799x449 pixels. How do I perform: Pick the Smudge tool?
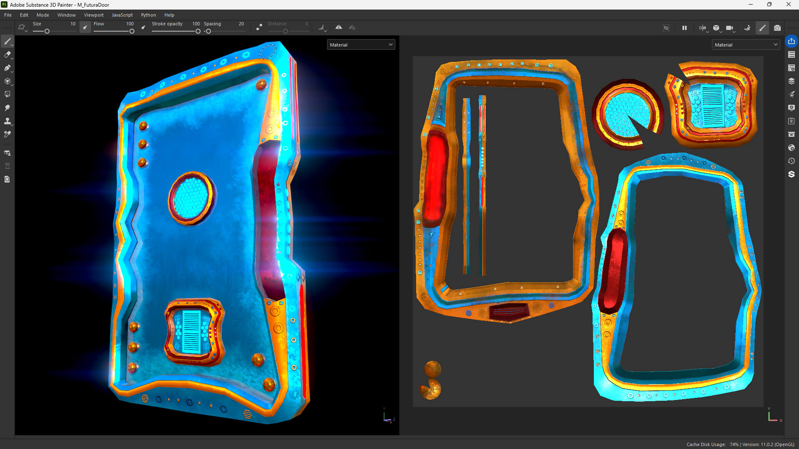pos(7,108)
